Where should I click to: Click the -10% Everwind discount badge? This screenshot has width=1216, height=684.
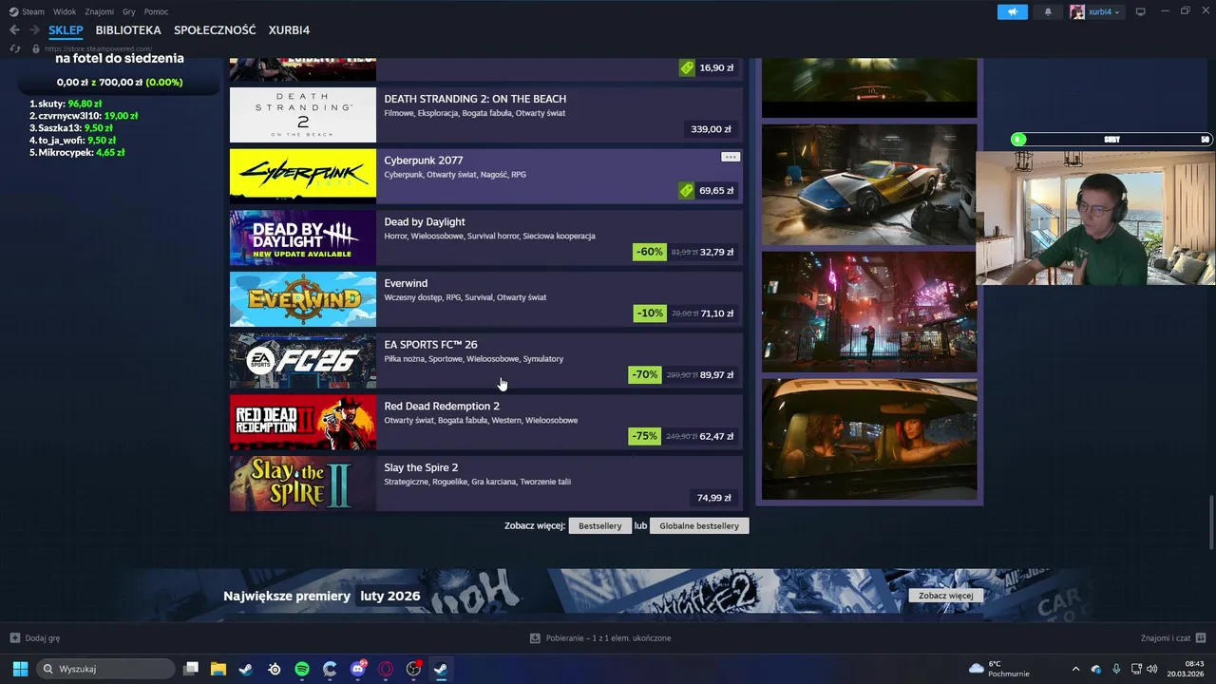pyautogui.click(x=650, y=313)
